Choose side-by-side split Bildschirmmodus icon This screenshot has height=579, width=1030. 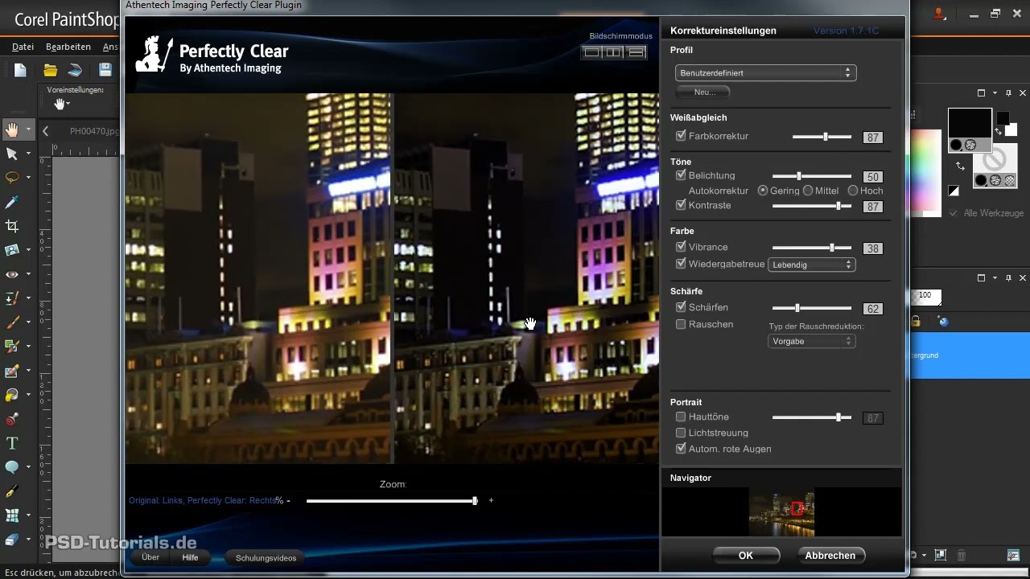click(x=614, y=52)
